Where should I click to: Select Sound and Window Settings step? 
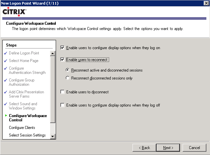(23, 106)
